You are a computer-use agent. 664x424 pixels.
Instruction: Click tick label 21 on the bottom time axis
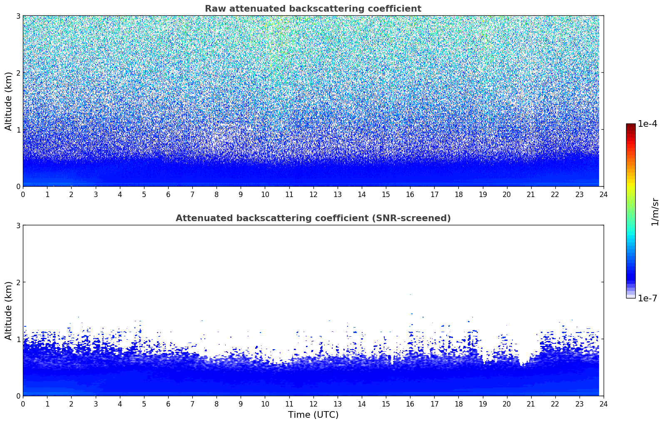(531, 404)
